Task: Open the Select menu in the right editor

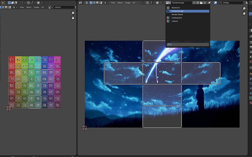Action: 120,3
